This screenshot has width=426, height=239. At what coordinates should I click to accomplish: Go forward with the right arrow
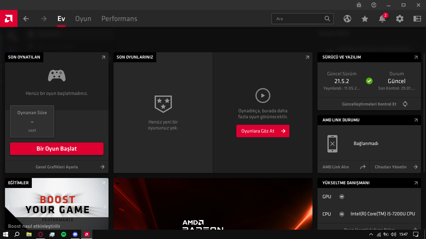click(x=44, y=19)
